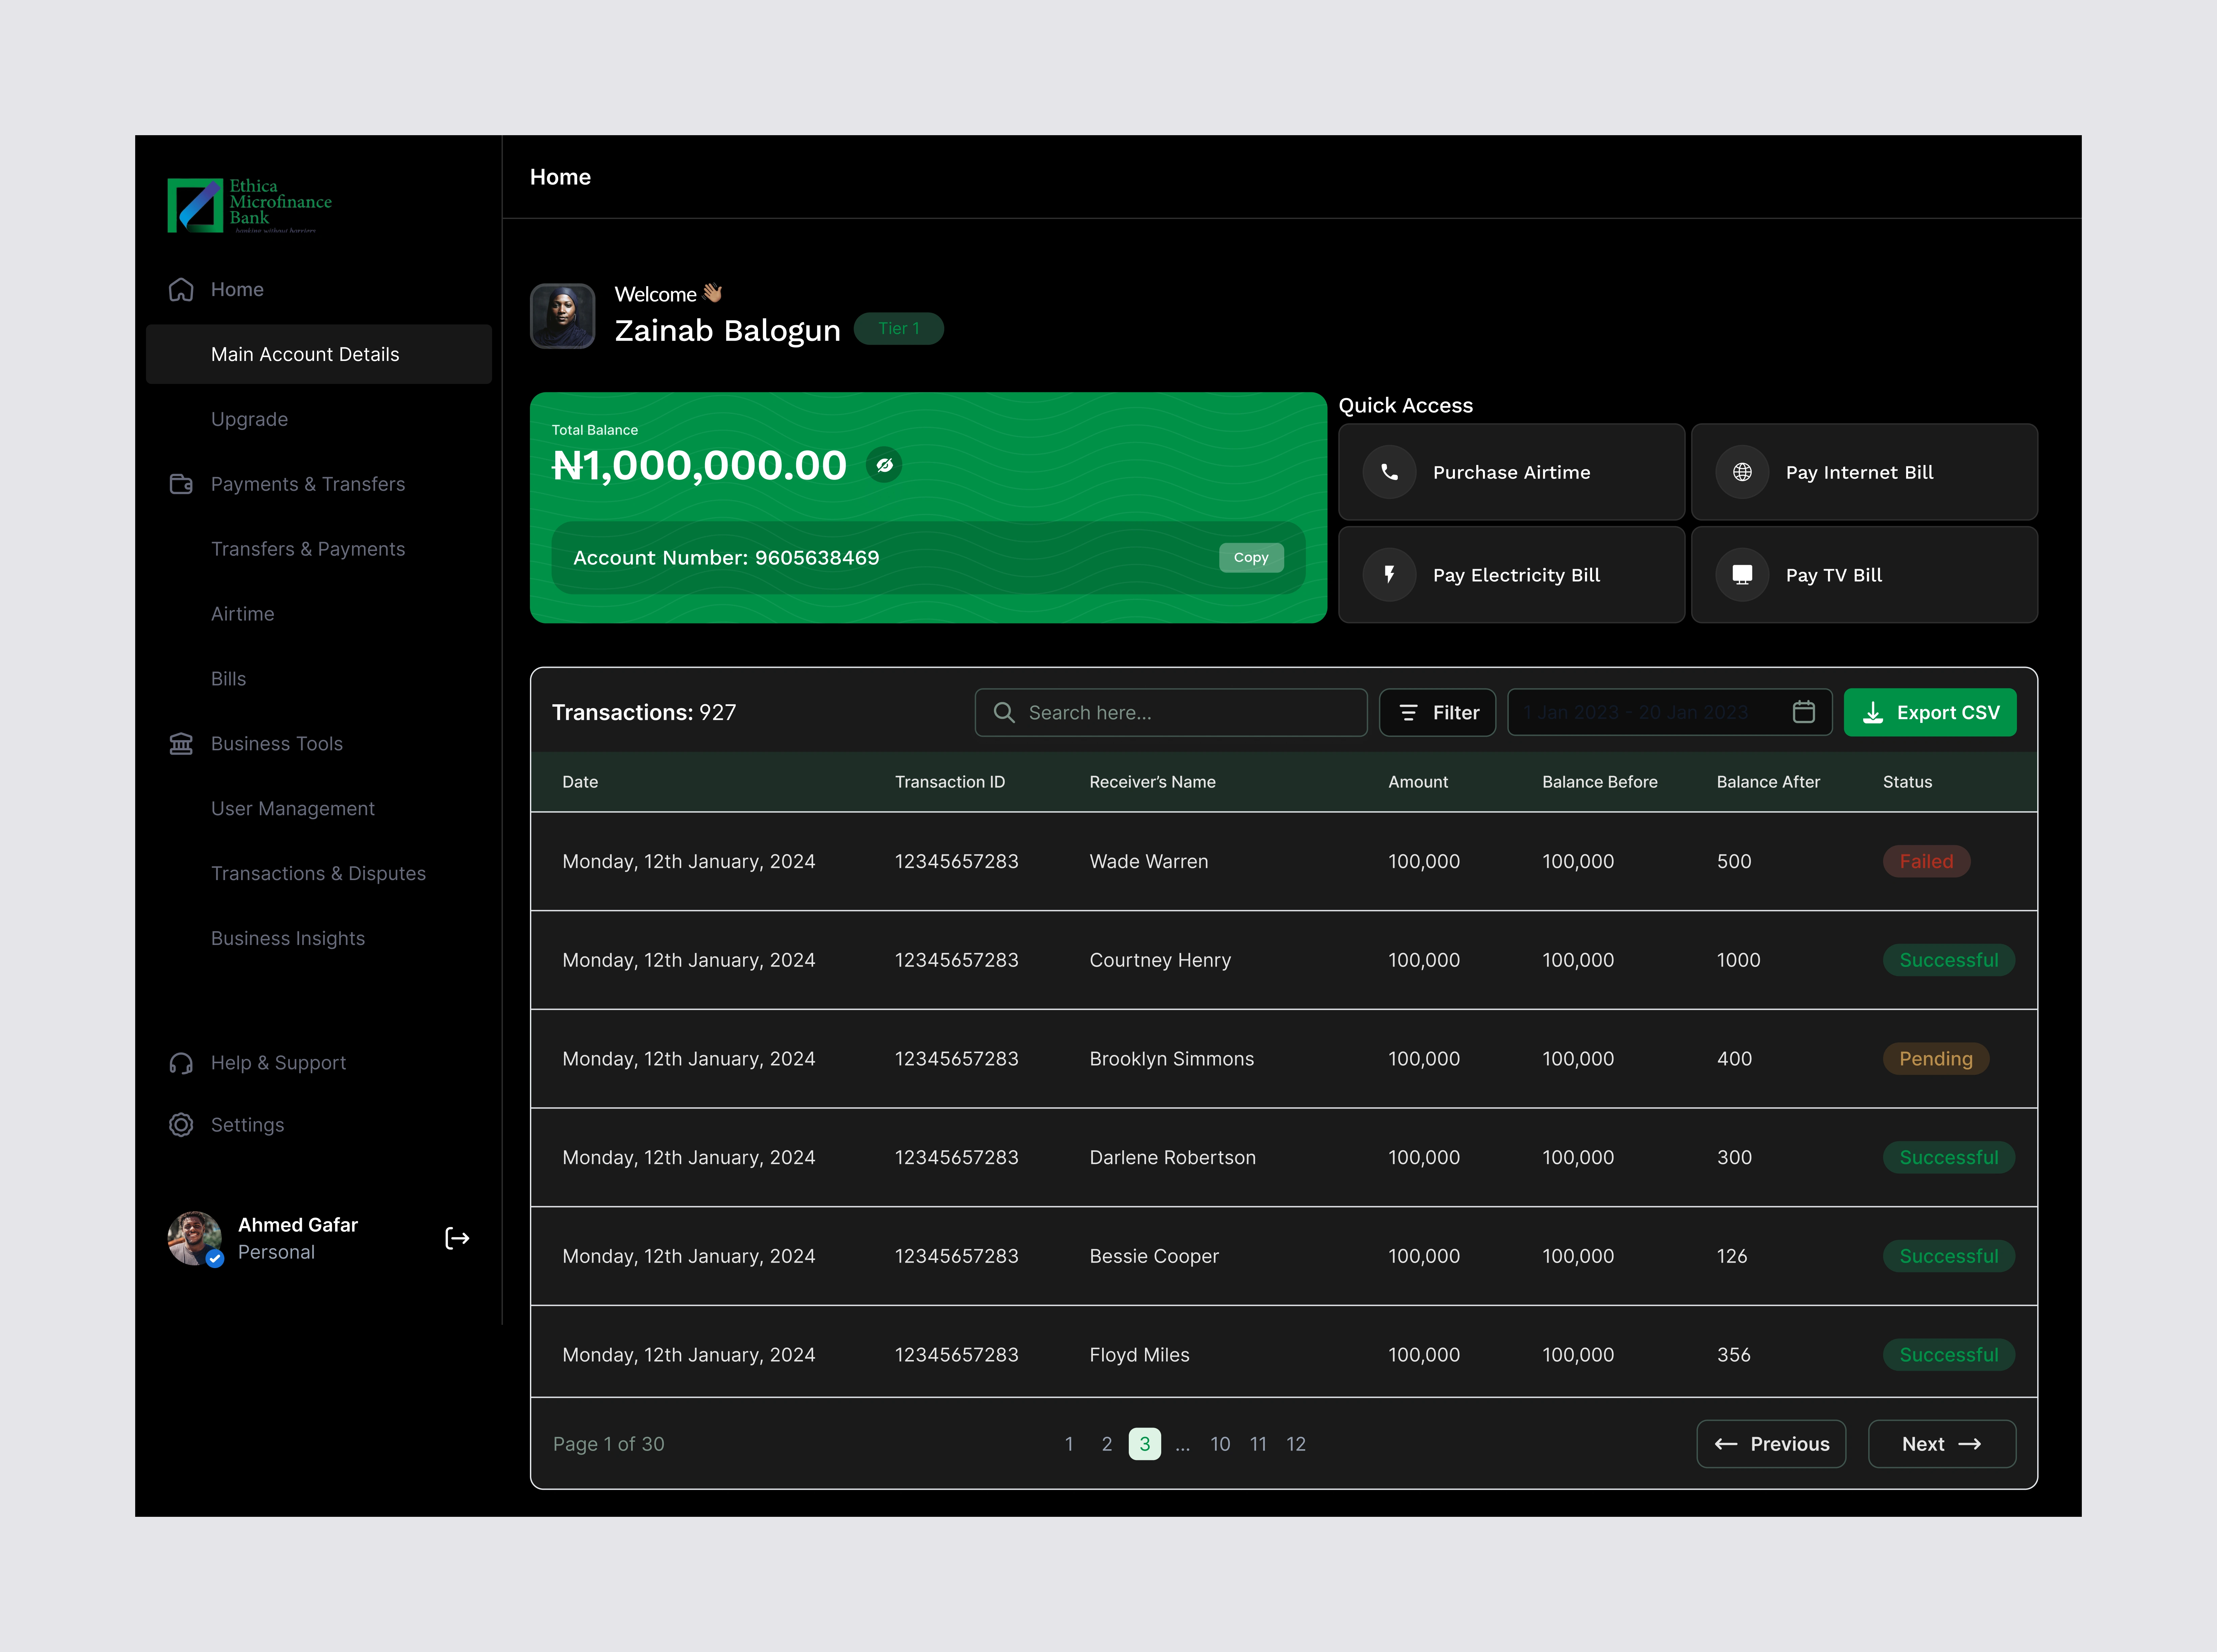
Task: Toggle balance visibility with the eye icon
Action: pos(884,465)
